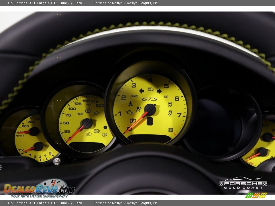
Task: Click the 175 mark on the speedometer
Action: (x=95, y=101)
